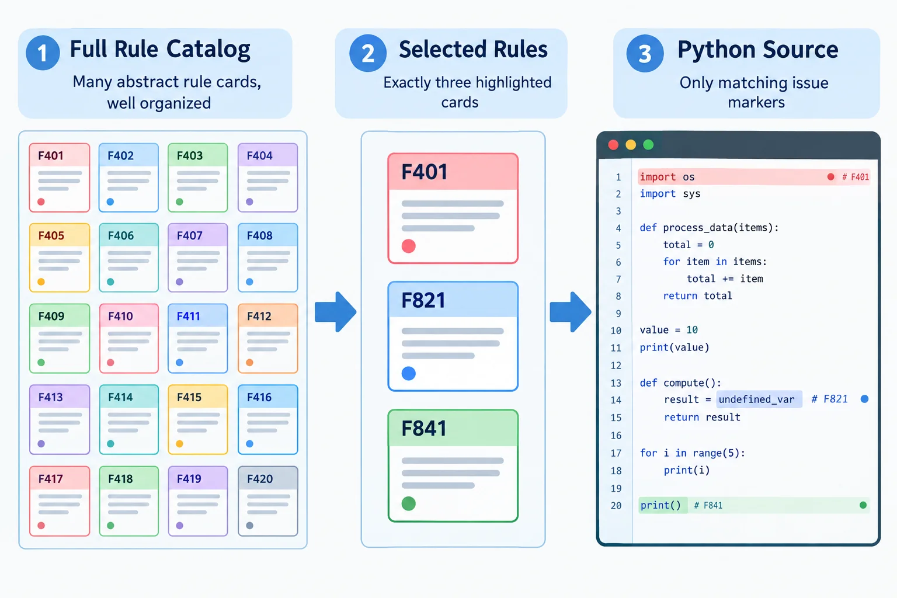Open the F403 rule card

click(x=198, y=178)
